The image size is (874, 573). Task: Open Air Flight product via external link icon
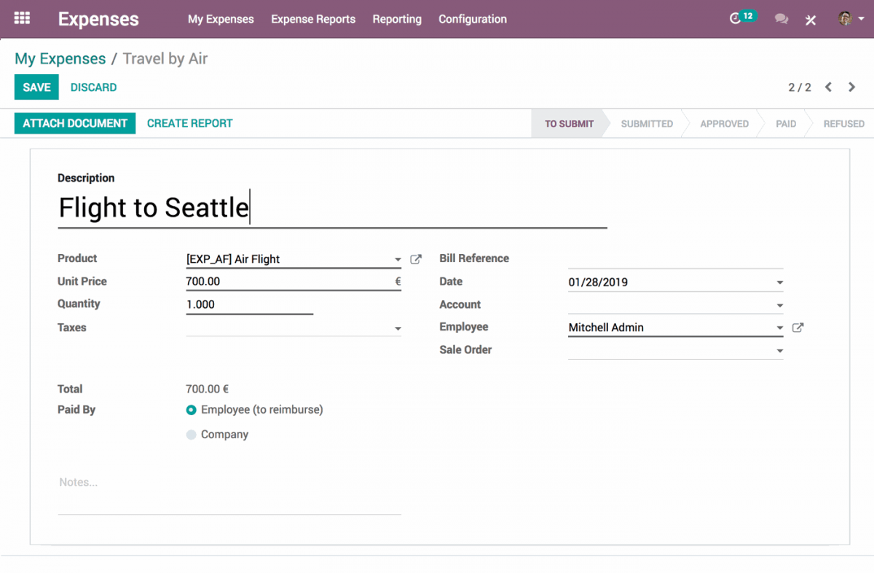(415, 258)
